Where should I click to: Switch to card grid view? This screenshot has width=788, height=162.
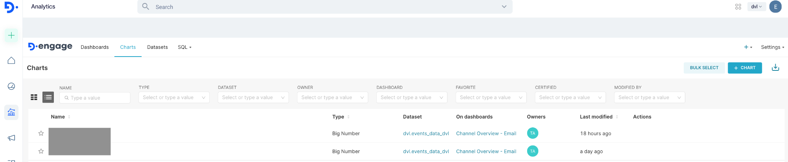[34, 97]
